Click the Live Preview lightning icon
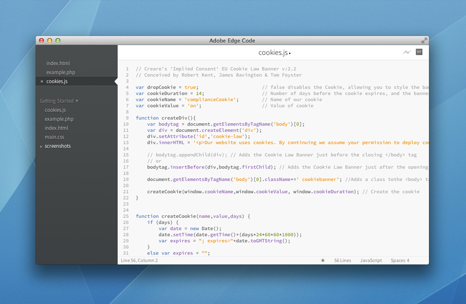Image resolution: width=466 pixels, height=304 pixels. pyautogui.click(x=407, y=52)
